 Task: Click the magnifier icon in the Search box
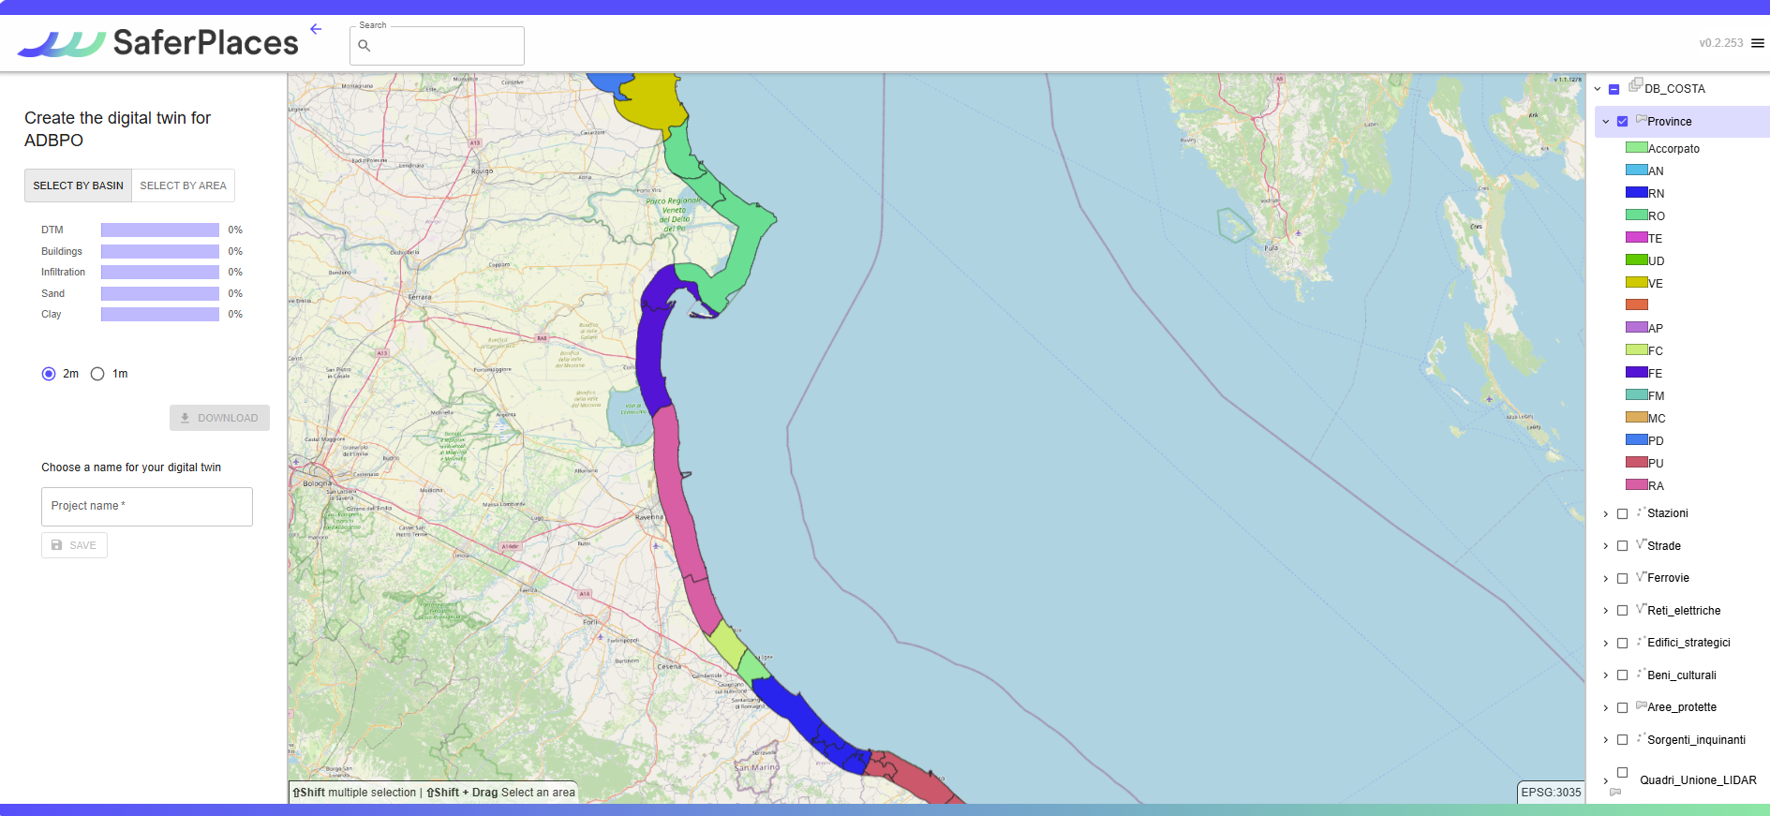click(364, 46)
